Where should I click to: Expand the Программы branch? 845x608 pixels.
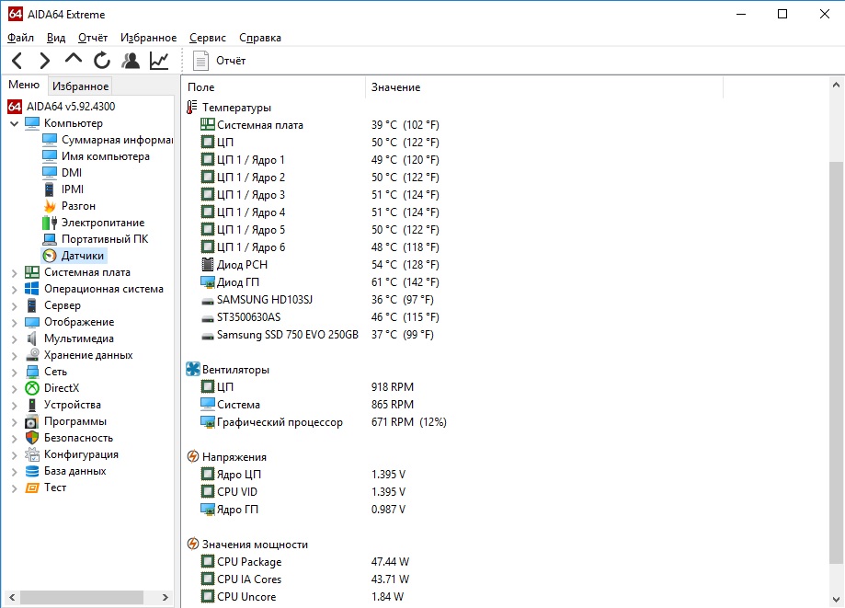[x=14, y=422]
